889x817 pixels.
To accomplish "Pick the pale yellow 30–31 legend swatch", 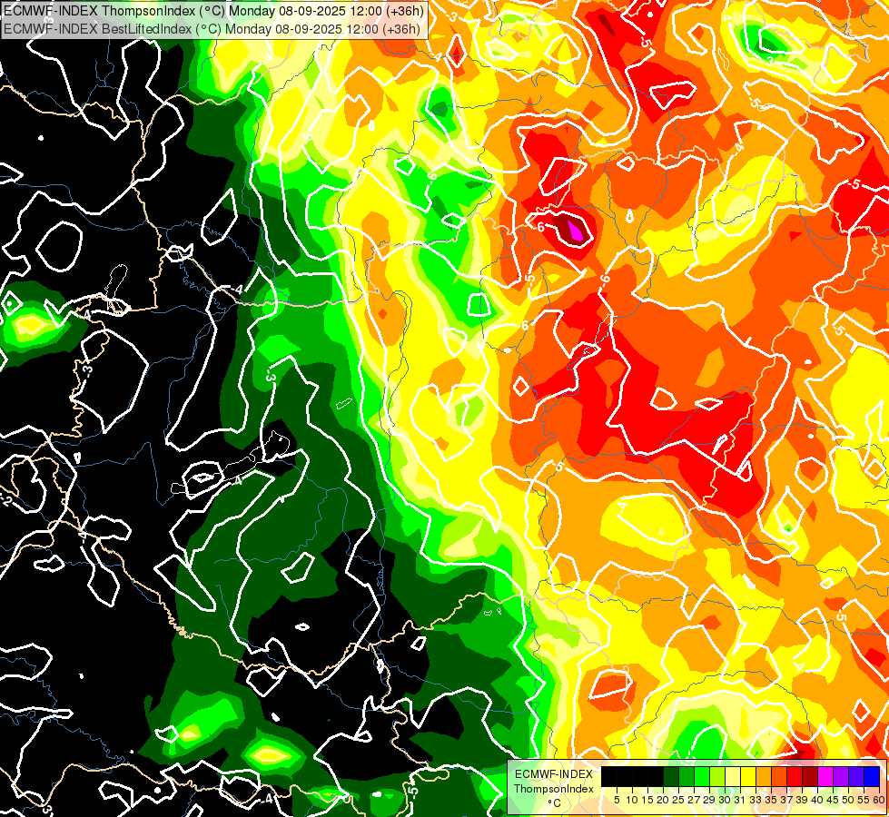I will (733, 776).
